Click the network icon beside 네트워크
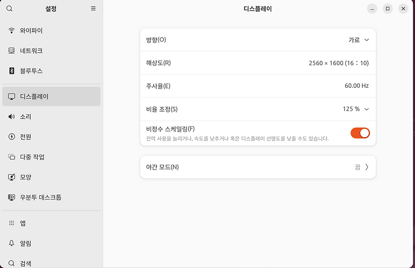 (12, 50)
